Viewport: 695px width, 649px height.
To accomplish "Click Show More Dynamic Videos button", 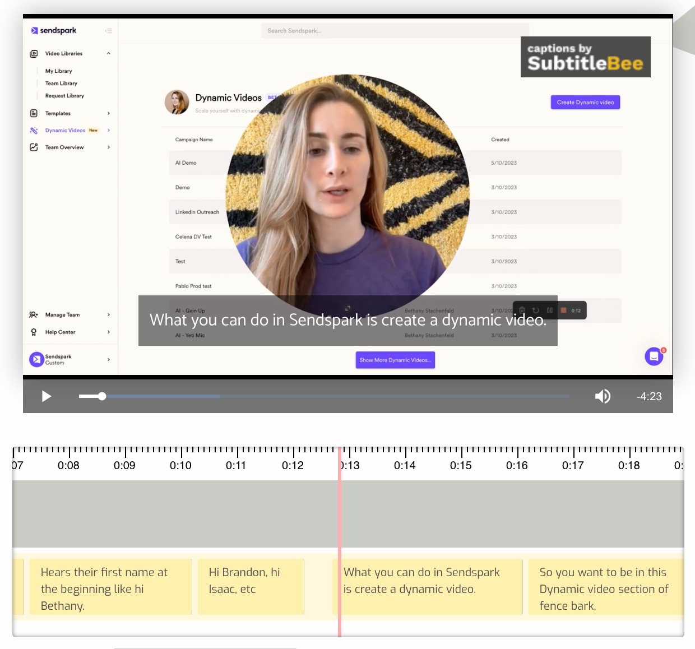I will 395,360.
